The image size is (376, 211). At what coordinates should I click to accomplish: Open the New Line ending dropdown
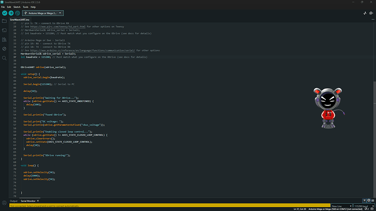(342, 206)
